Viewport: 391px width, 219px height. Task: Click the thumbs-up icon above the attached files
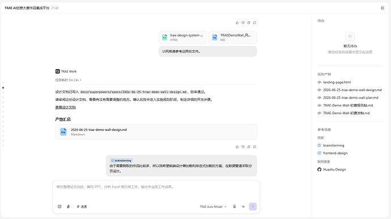pyautogui.click(x=237, y=23)
